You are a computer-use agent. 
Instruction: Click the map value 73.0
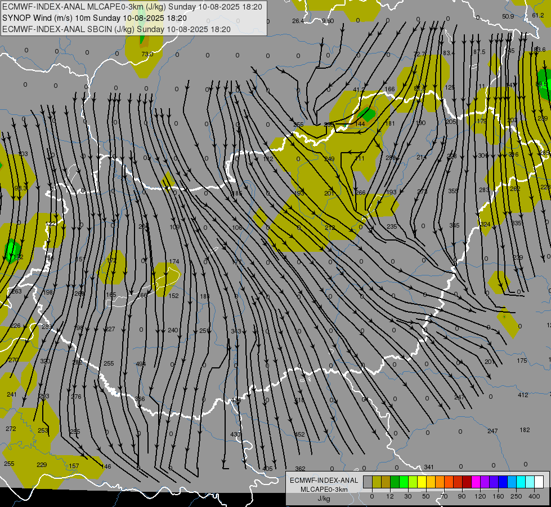(x=147, y=54)
